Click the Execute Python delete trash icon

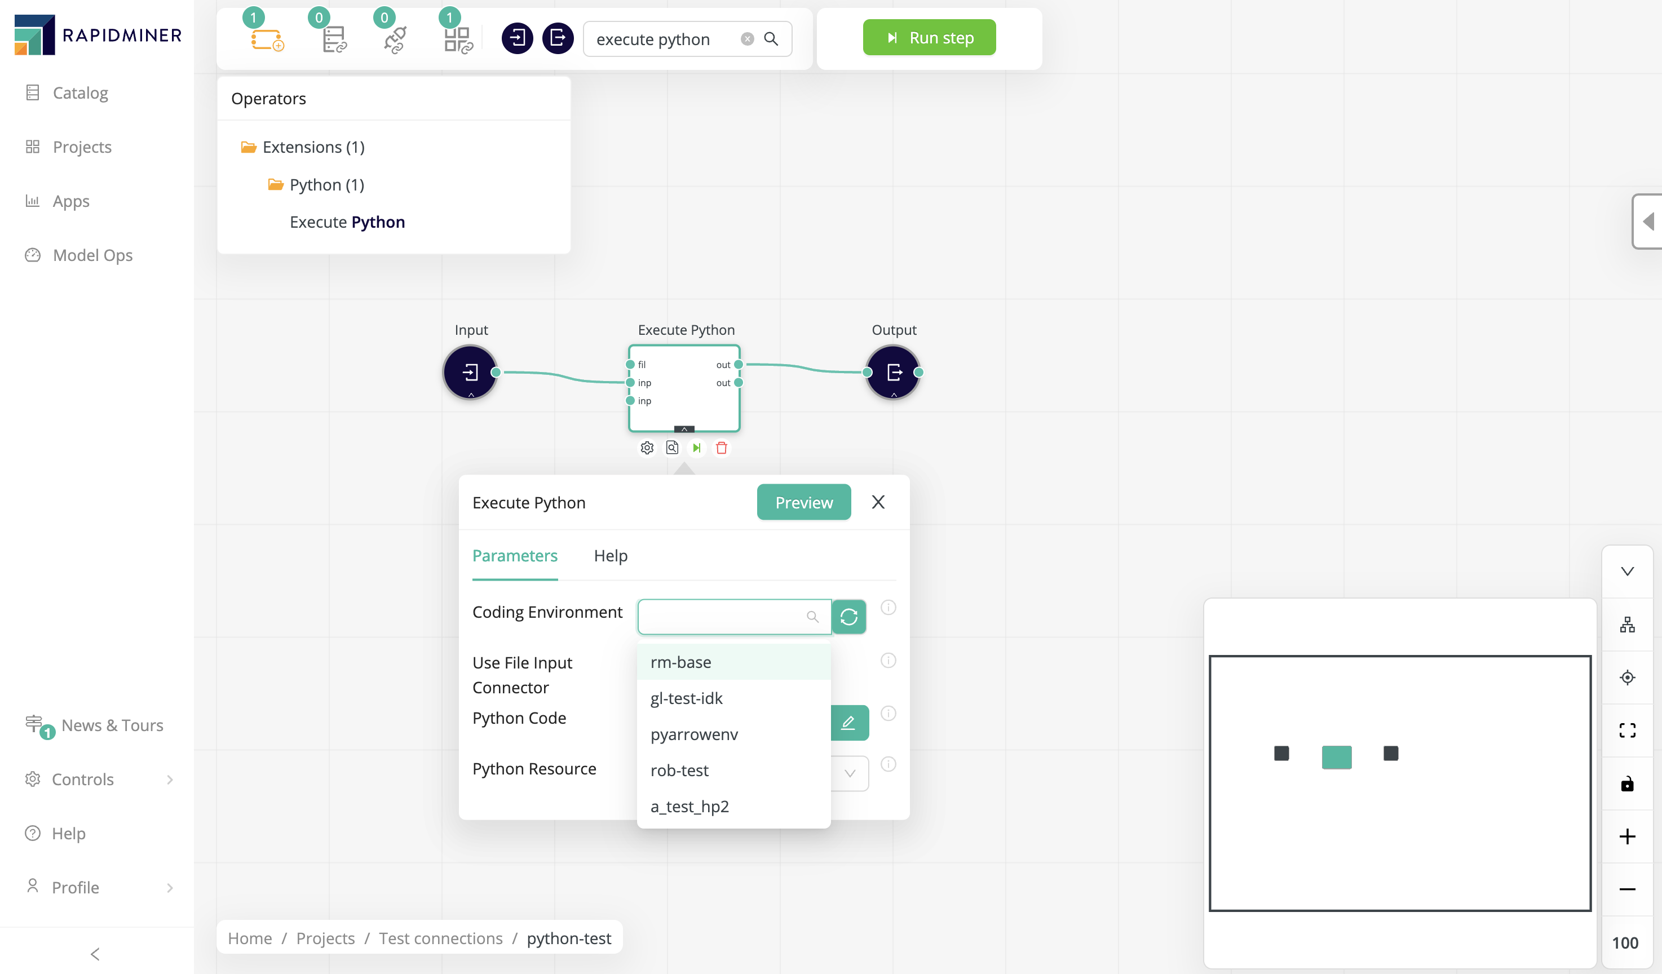pos(722,446)
